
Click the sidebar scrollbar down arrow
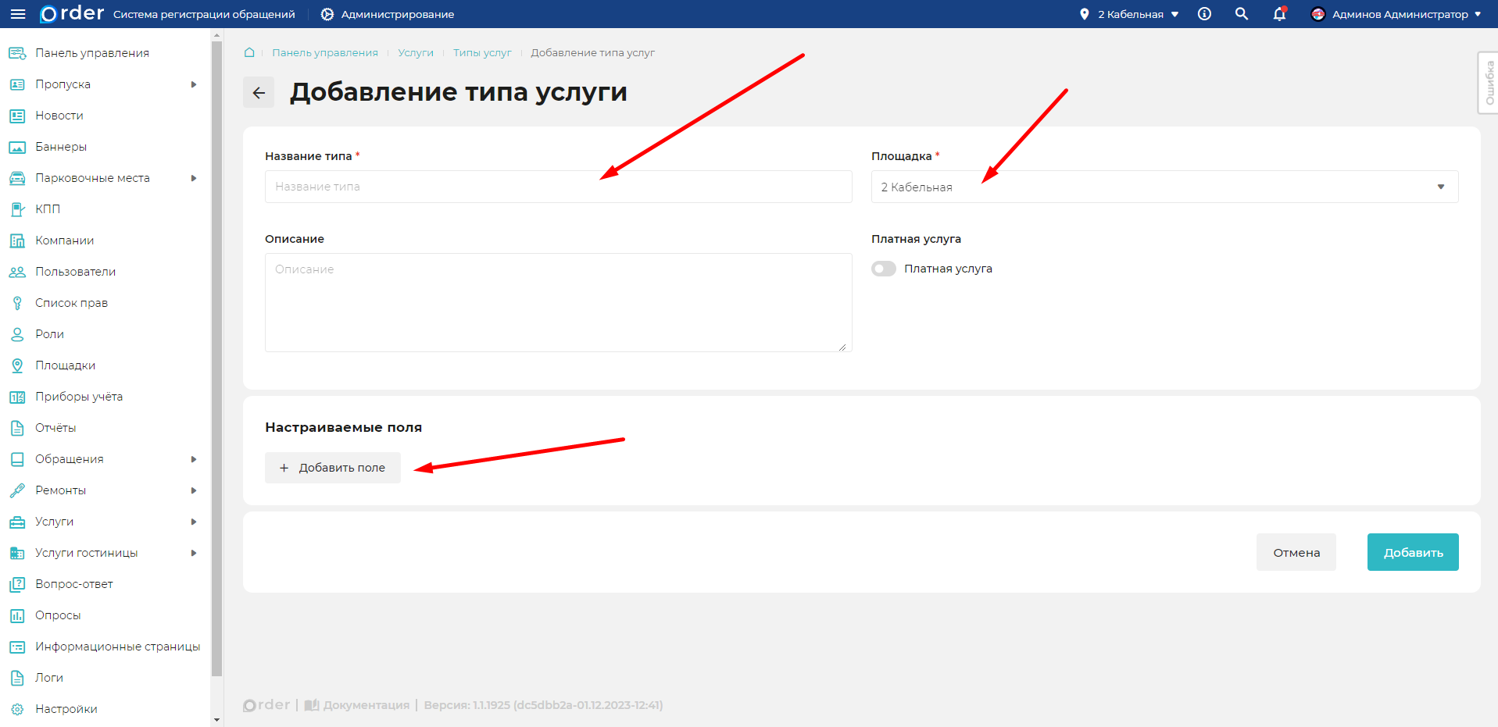(x=216, y=719)
